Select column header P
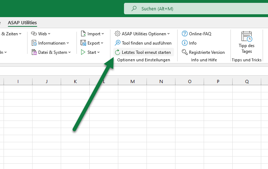 (218, 82)
